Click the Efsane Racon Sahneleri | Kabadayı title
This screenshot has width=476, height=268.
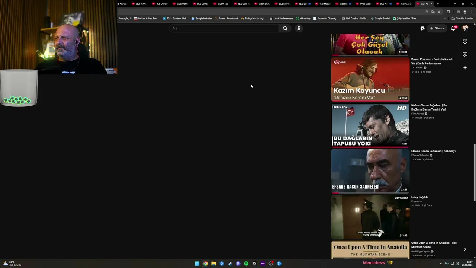[433, 151]
